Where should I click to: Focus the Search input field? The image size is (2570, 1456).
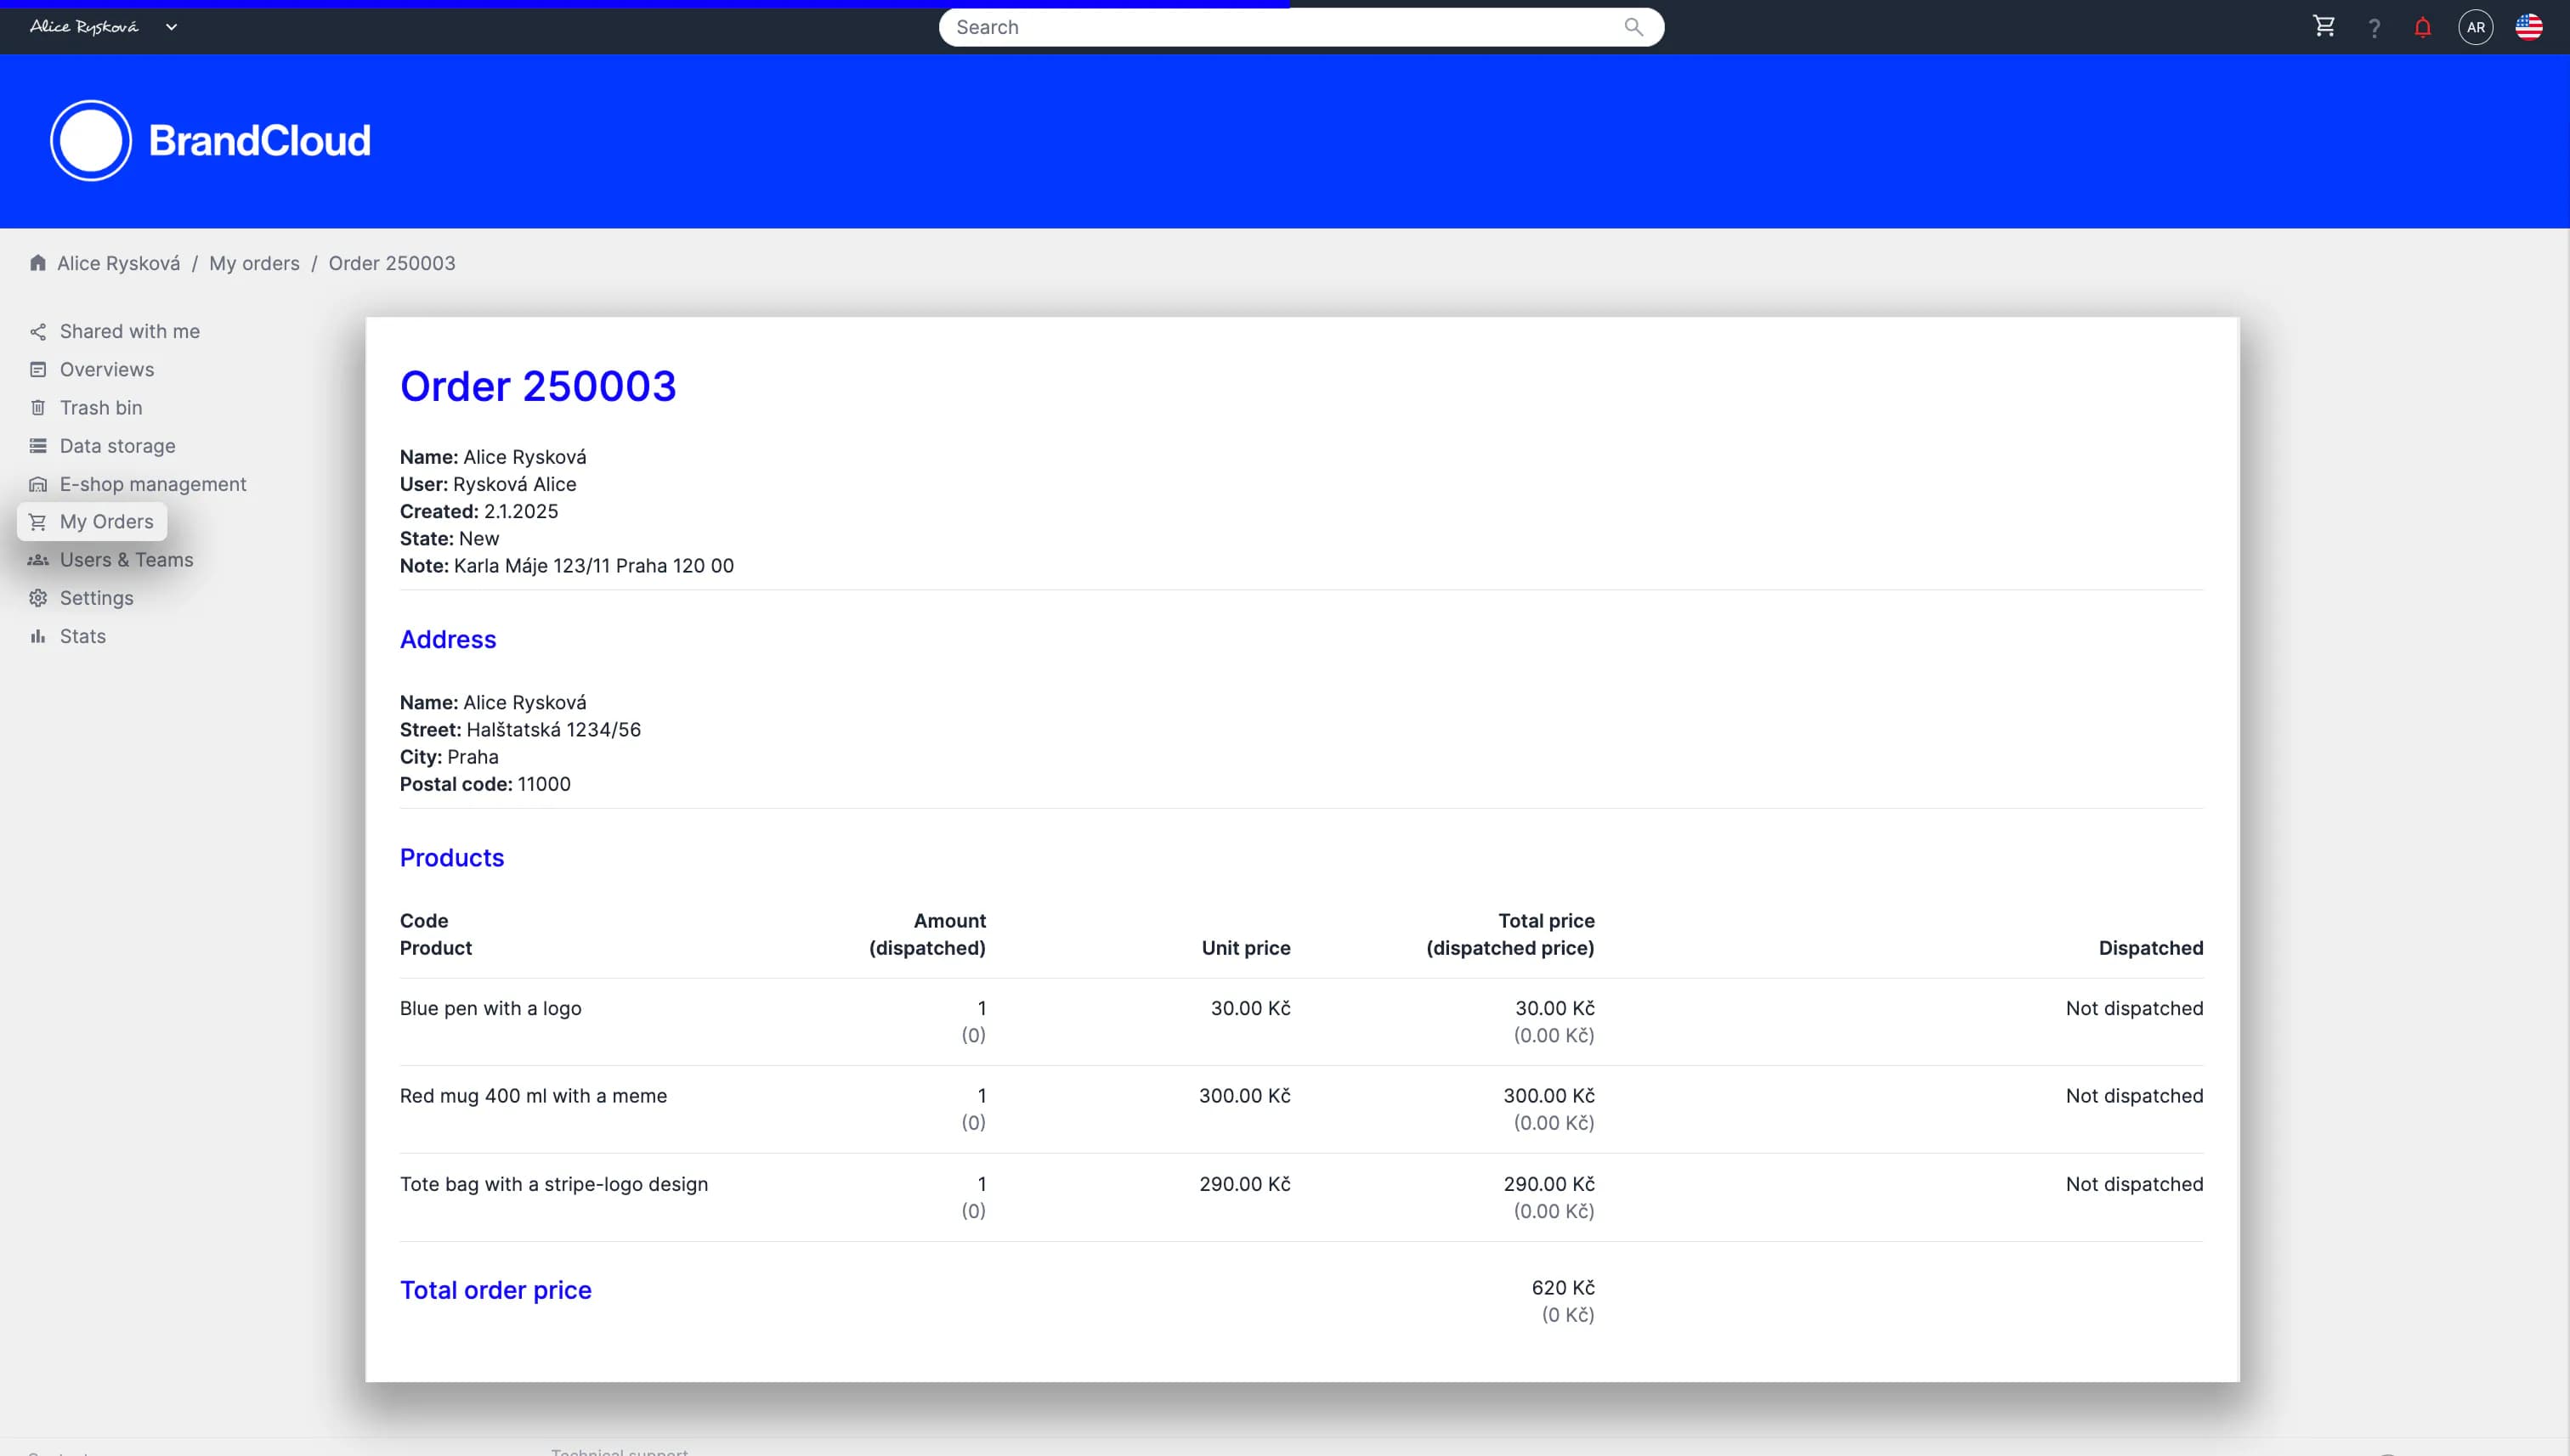point(1281,27)
